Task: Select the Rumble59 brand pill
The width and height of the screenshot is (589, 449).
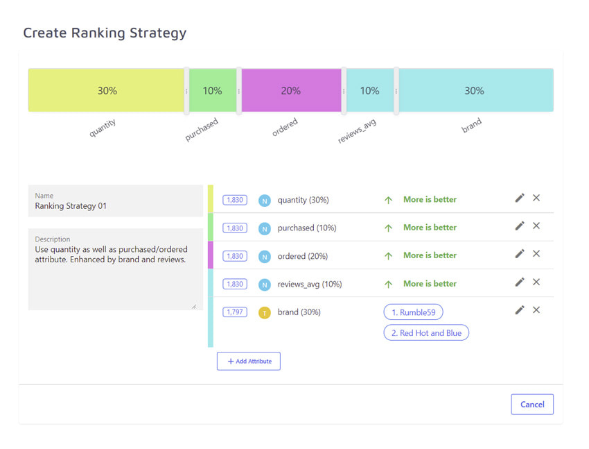Action: [x=413, y=312]
